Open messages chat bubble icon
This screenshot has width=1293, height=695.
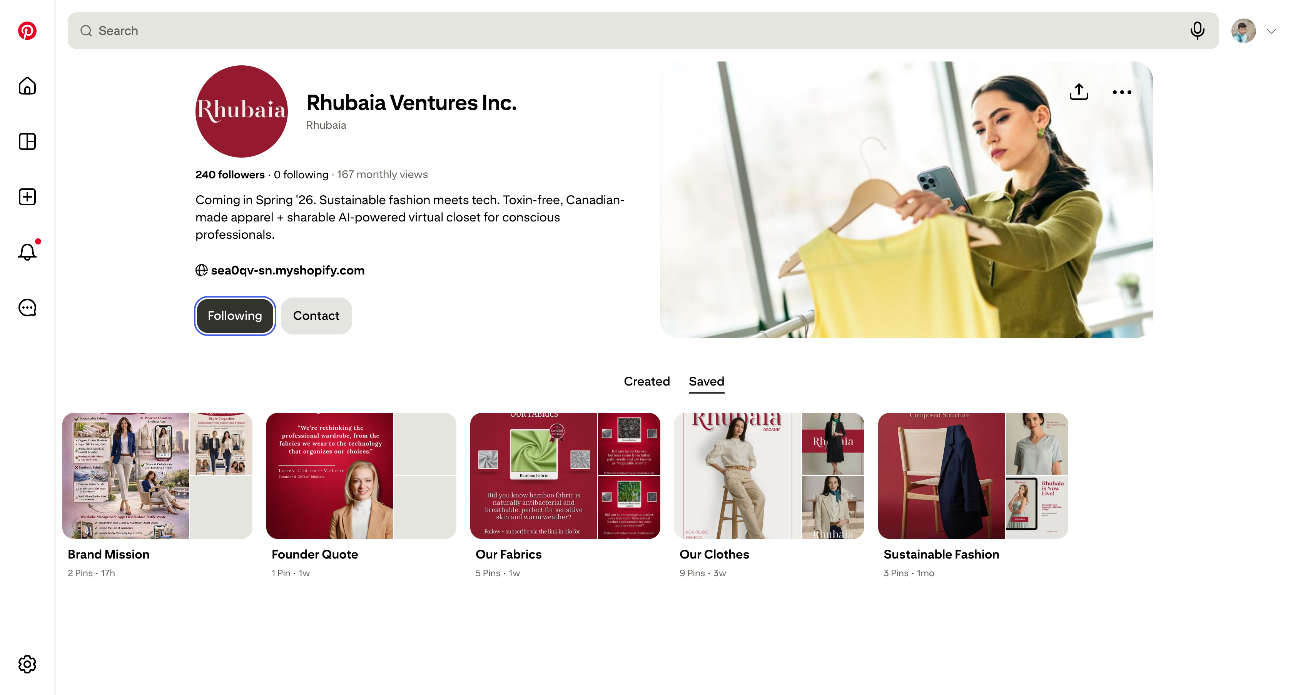(x=27, y=308)
